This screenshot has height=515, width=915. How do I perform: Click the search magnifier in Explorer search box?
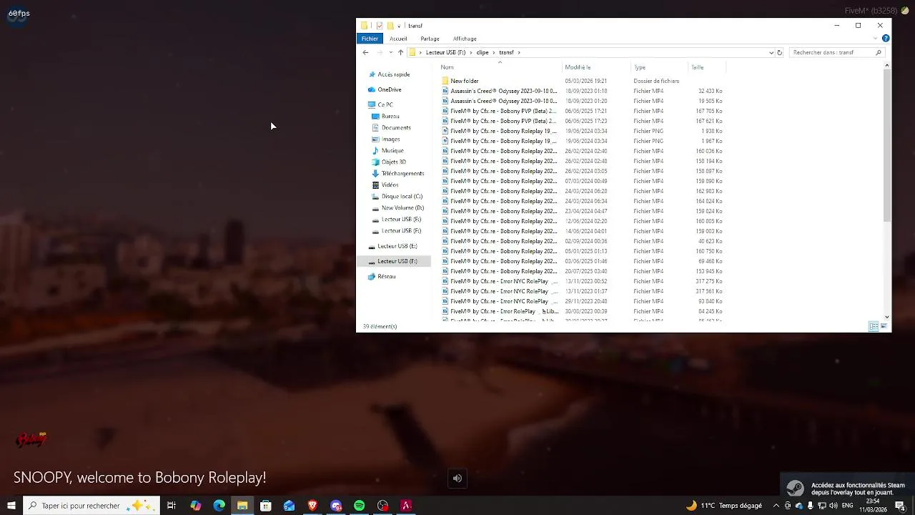click(879, 52)
